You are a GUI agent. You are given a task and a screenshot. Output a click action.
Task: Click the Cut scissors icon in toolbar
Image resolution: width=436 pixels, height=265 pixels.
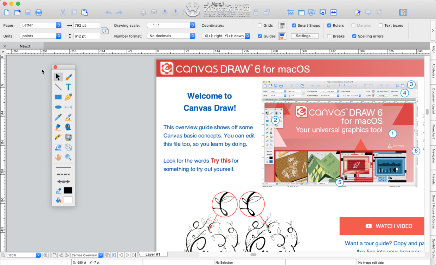click(x=63, y=13)
